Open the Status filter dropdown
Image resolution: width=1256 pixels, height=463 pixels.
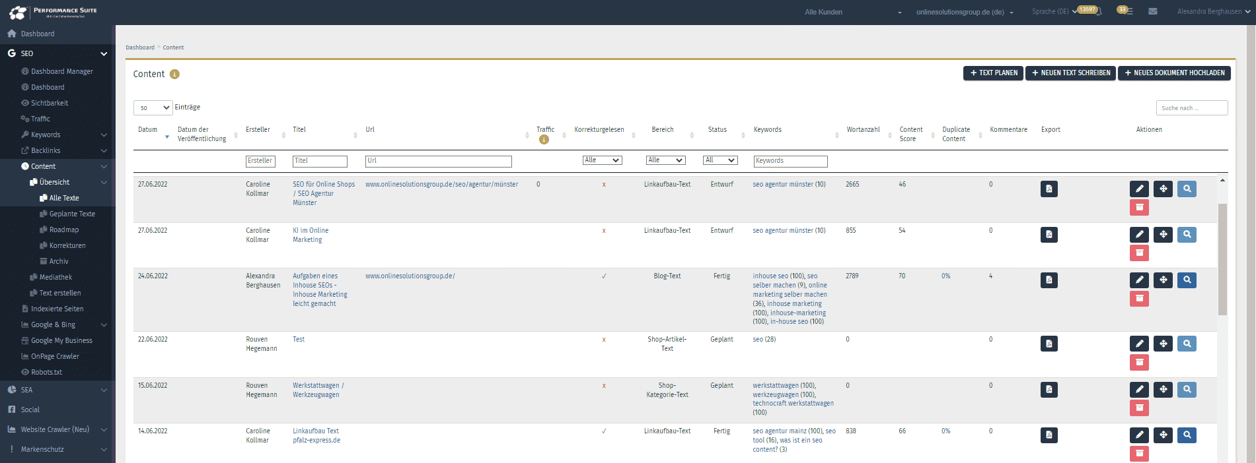[720, 160]
